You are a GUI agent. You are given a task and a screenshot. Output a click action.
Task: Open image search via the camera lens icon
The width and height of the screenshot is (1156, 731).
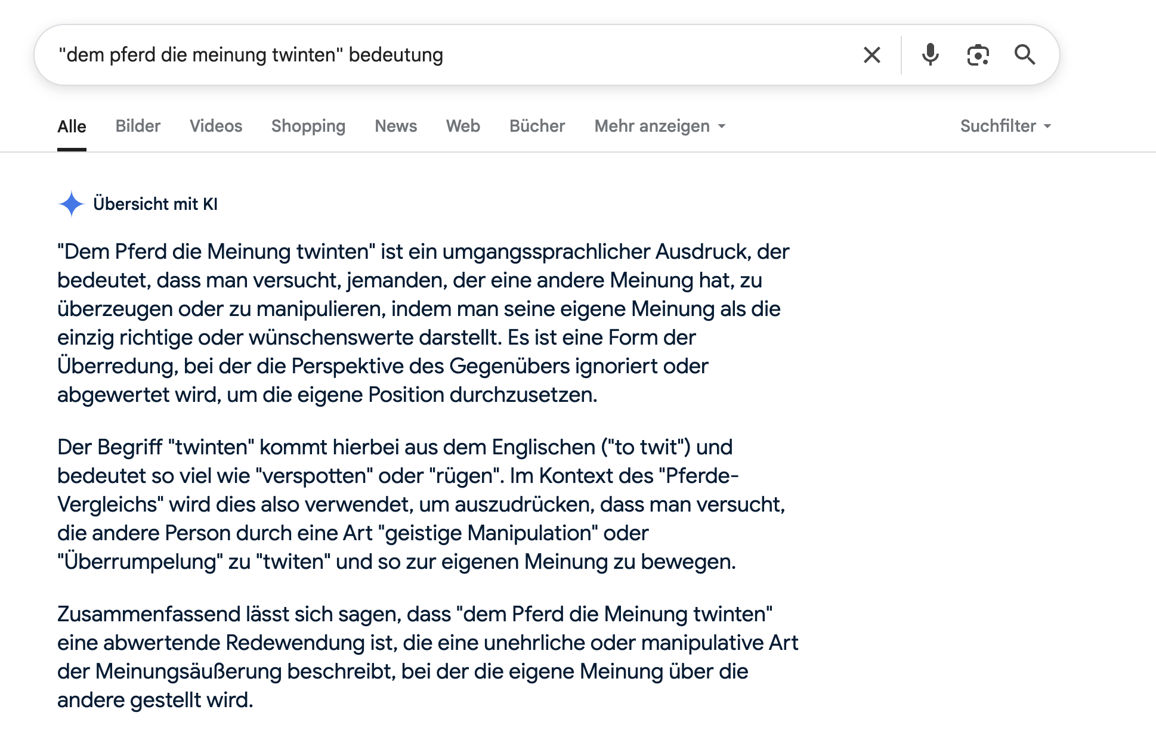pos(978,55)
